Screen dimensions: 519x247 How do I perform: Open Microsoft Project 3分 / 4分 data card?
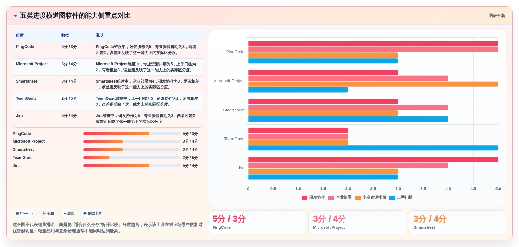(x=357, y=222)
